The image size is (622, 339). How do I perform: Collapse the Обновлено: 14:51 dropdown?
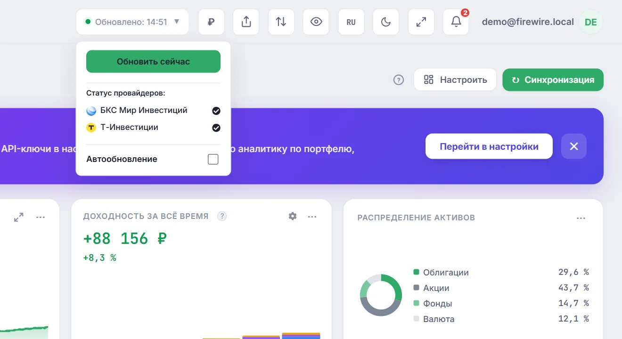pos(132,22)
